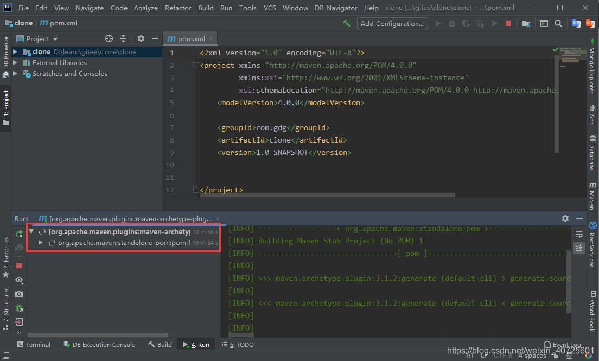The image size is (599, 361).
Task: Click the camera dump threads icon
Action: 19,294
